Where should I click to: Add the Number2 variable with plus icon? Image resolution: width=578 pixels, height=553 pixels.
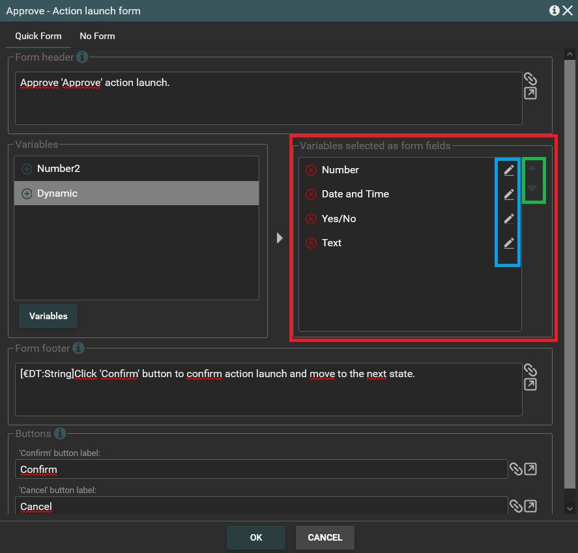pyautogui.click(x=27, y=169)
